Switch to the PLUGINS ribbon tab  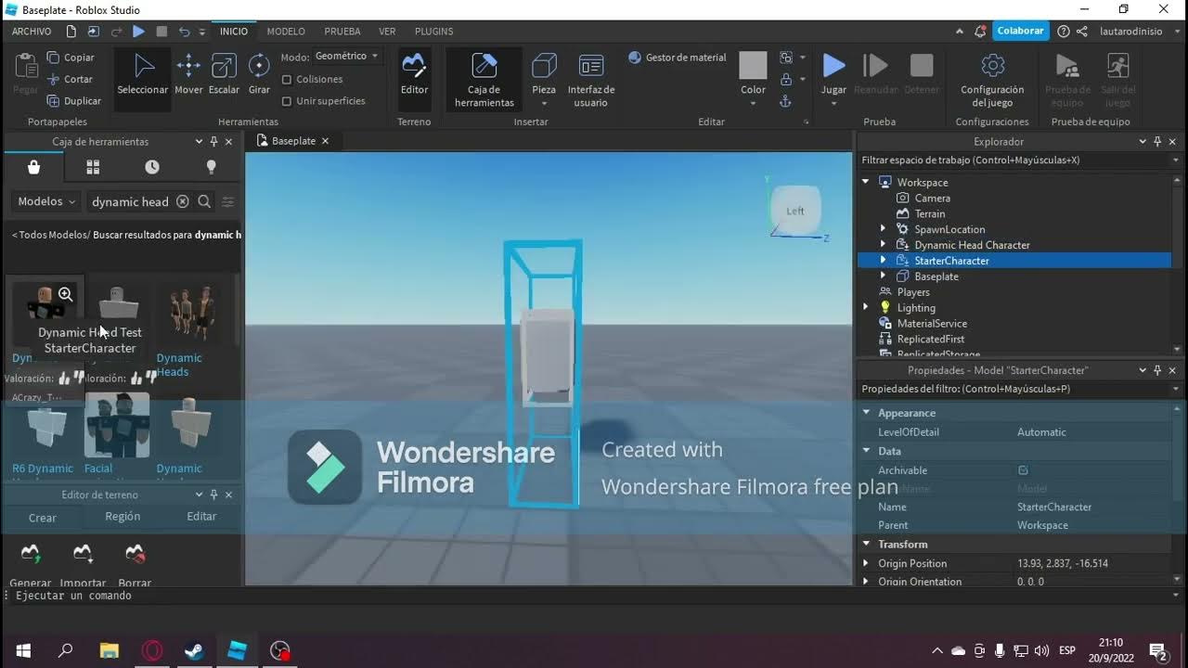click(434, 32)
